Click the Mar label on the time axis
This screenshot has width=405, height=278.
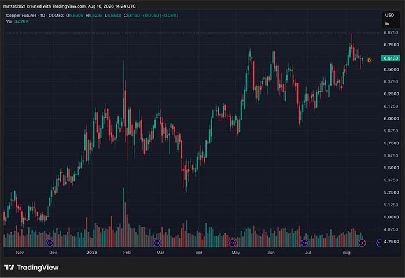pyautogui.click(x=160, y=253)
